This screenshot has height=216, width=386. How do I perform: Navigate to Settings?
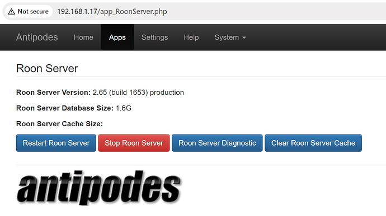(x=154, y=37)
